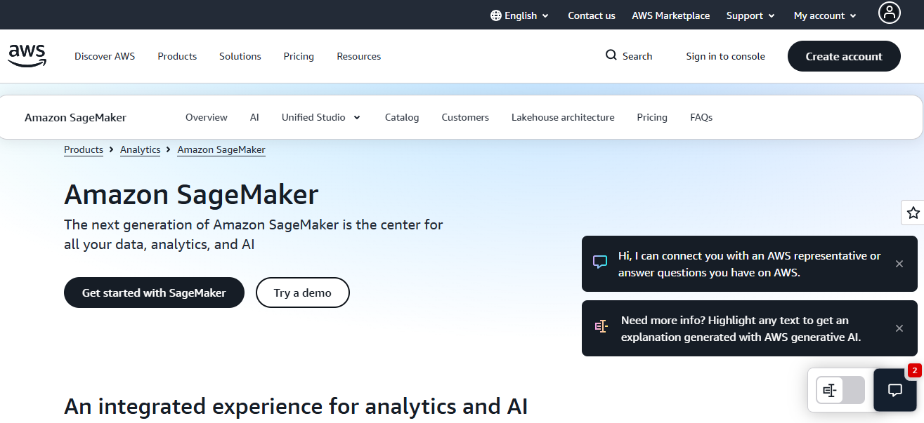Image resolution: width=924 pixels, height=423 pixels.
Task: Click the AWS logo
Action: (x=27, y=55)
